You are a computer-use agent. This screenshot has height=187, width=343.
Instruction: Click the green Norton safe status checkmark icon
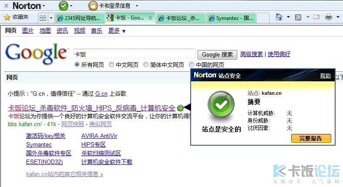tap(64, 6)
